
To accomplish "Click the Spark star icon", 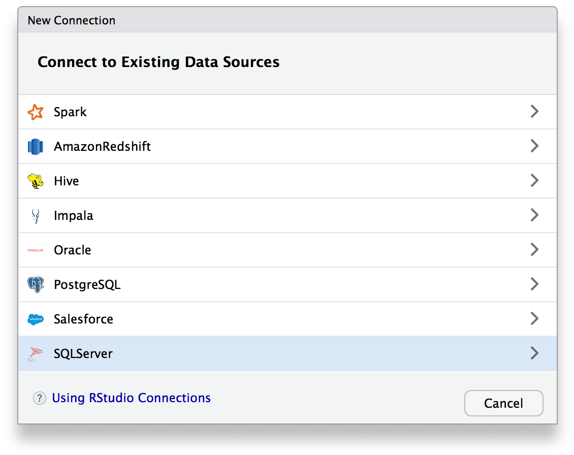I will [x=35, y=112].
